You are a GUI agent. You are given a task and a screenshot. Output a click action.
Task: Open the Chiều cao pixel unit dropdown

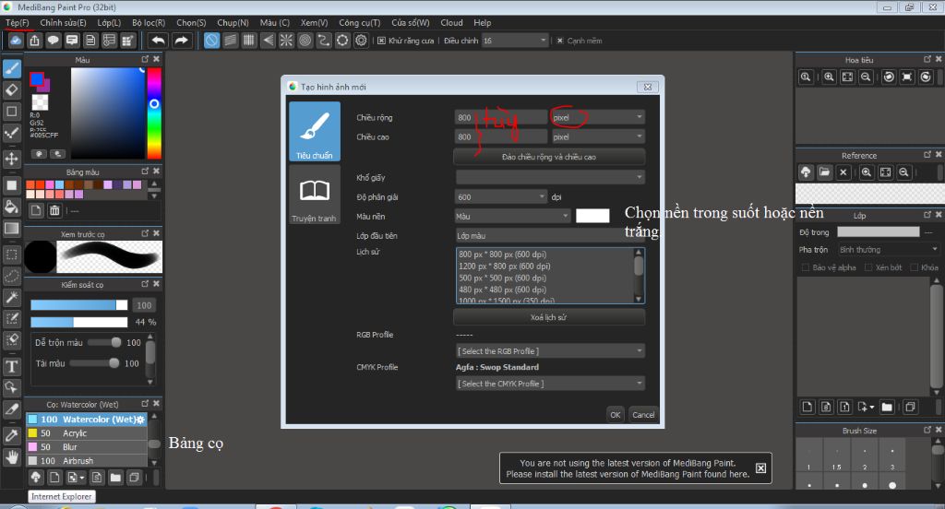pos(598,136)
